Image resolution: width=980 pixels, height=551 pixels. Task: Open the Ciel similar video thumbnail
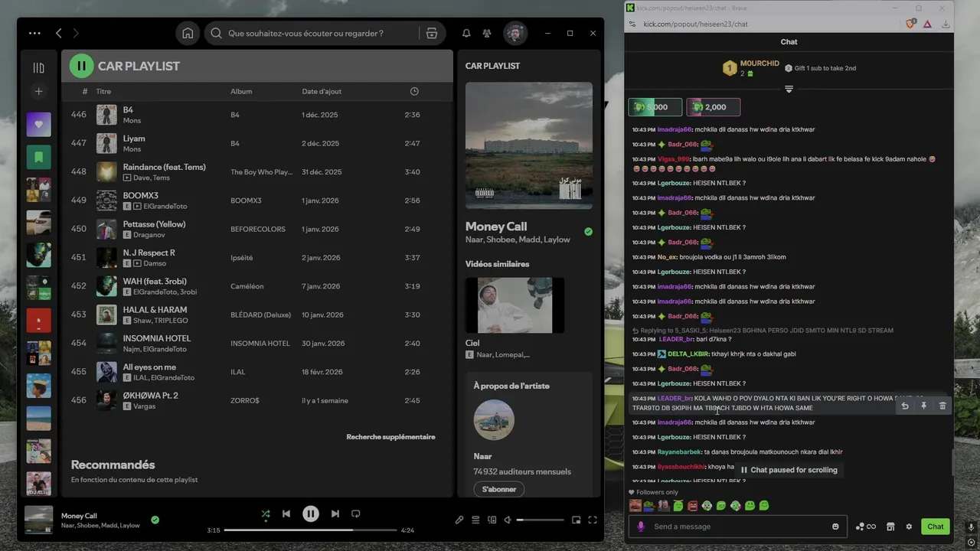point(514,305)
